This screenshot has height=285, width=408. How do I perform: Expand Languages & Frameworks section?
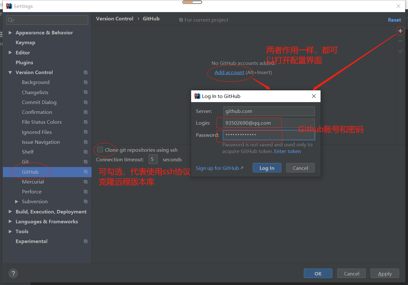click(10, 221)
